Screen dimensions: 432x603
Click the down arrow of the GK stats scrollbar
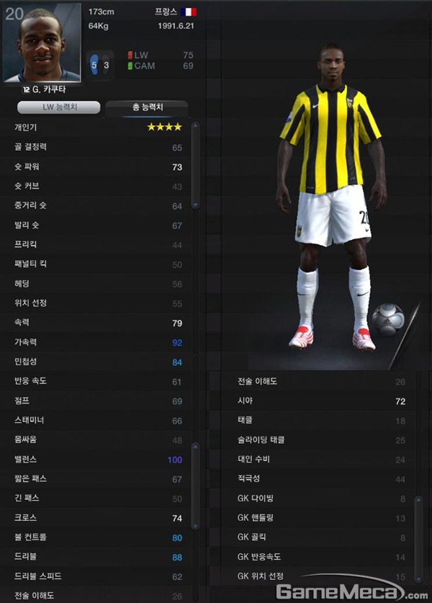click(418, 579)
